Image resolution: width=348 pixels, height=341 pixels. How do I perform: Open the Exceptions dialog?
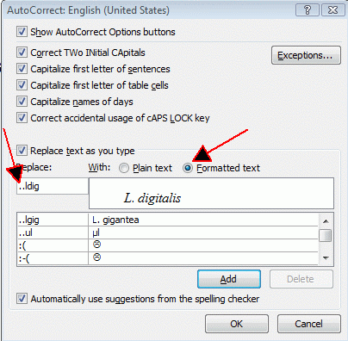point(306,55)
